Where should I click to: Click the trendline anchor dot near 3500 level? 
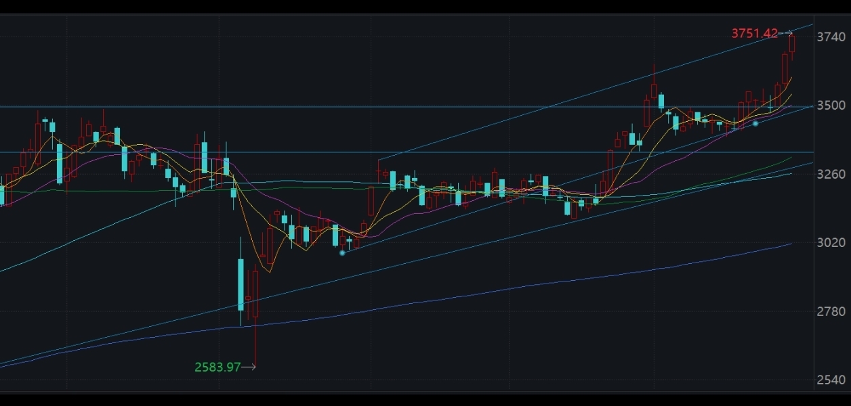click(x=755, y=123)
